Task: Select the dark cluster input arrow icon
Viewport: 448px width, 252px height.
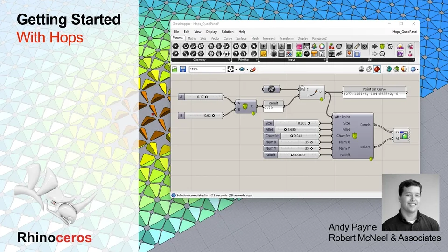Action: pyautogui.click(x=375, y=46)
